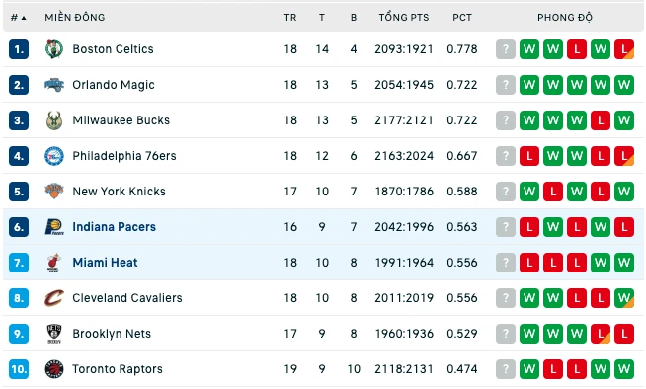Click the first green W badge for Orlando Magic

click(529, 85)
